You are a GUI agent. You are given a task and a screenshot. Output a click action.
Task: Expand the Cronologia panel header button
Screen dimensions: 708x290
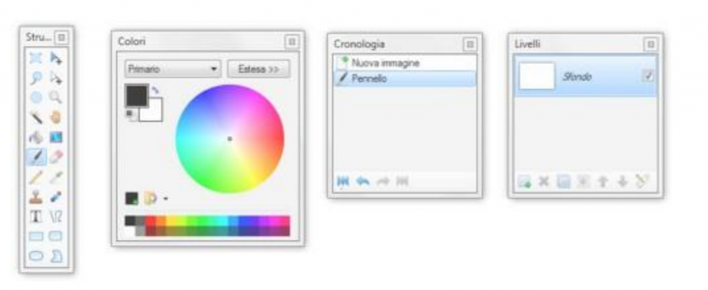469,44
